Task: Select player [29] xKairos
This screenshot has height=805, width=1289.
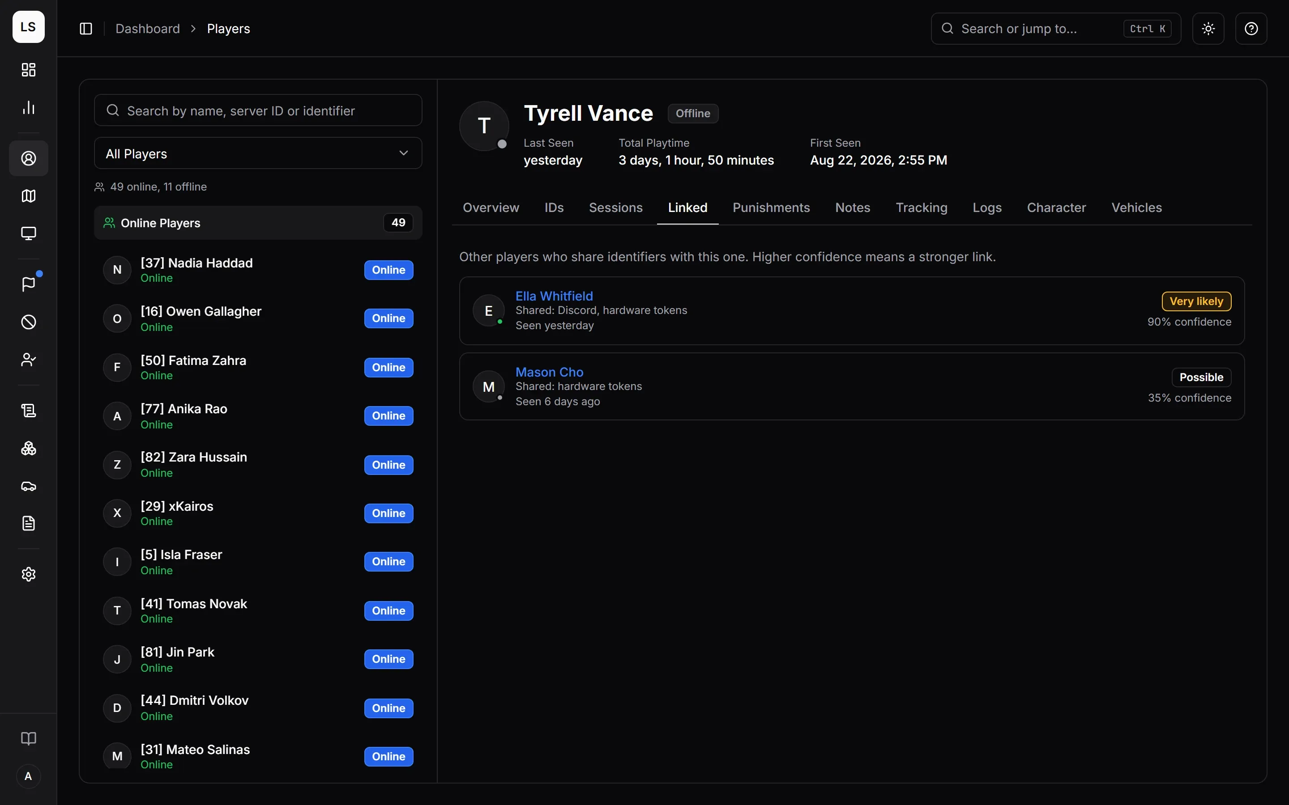Action: coord(258,513)
